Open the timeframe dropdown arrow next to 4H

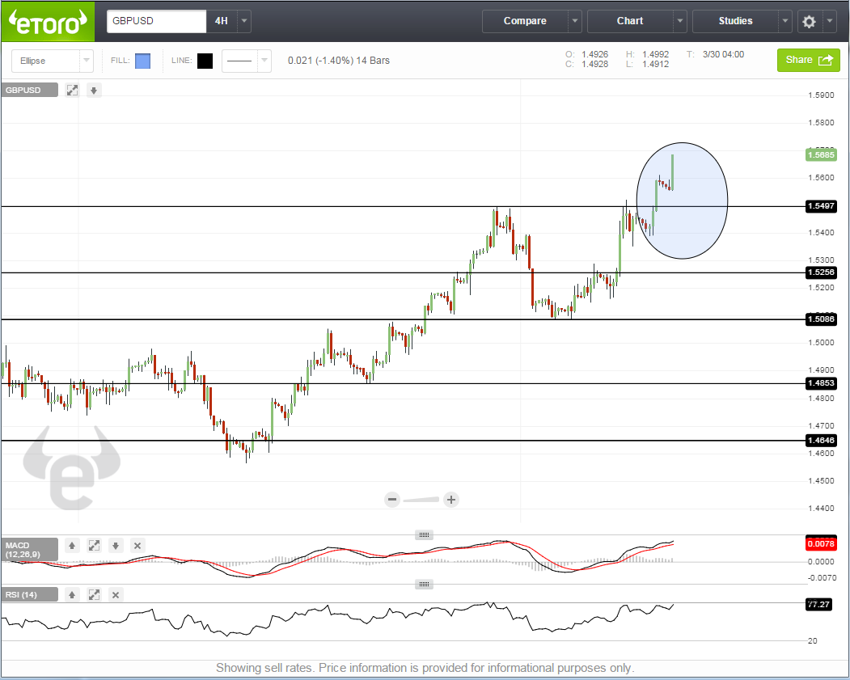244,21
